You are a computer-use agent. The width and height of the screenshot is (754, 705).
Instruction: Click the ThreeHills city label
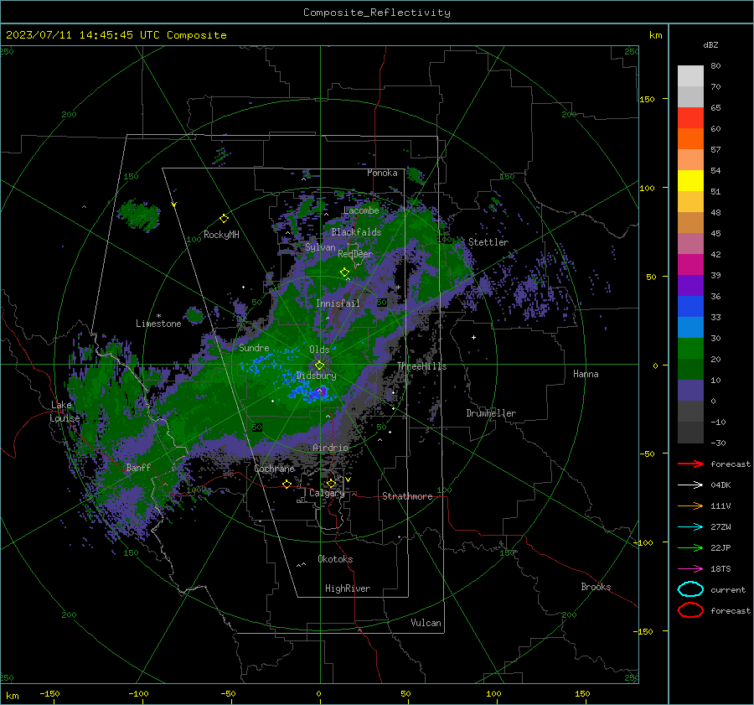pyautogui.click(x=421, y=366)
